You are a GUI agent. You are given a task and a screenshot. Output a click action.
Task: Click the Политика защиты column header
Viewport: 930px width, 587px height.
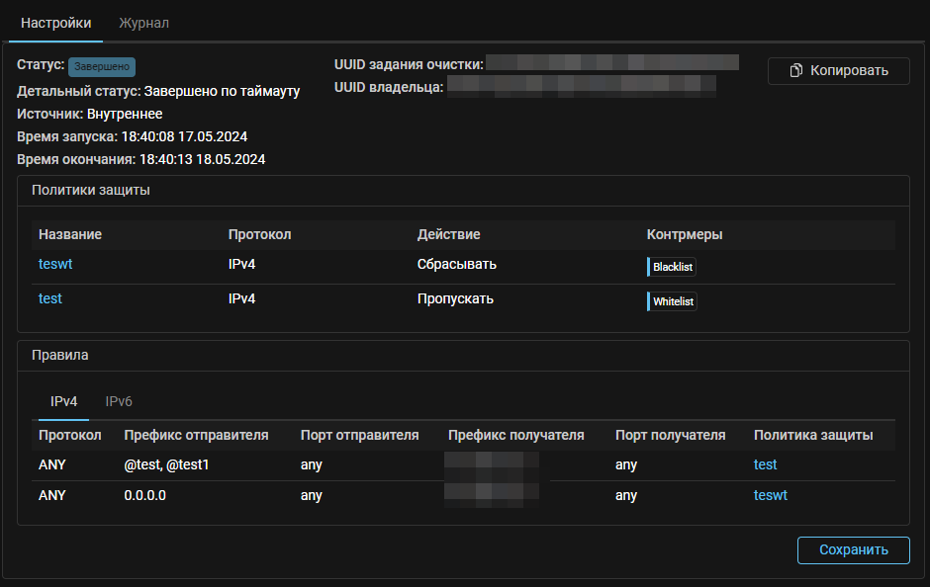[812, 435]
